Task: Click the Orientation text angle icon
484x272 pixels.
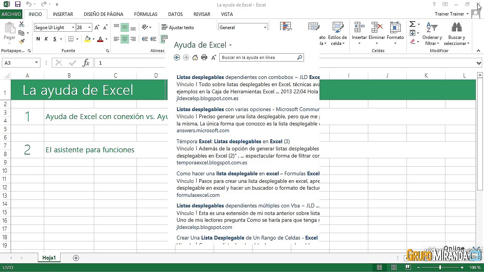Action: (x=145, y=27)
